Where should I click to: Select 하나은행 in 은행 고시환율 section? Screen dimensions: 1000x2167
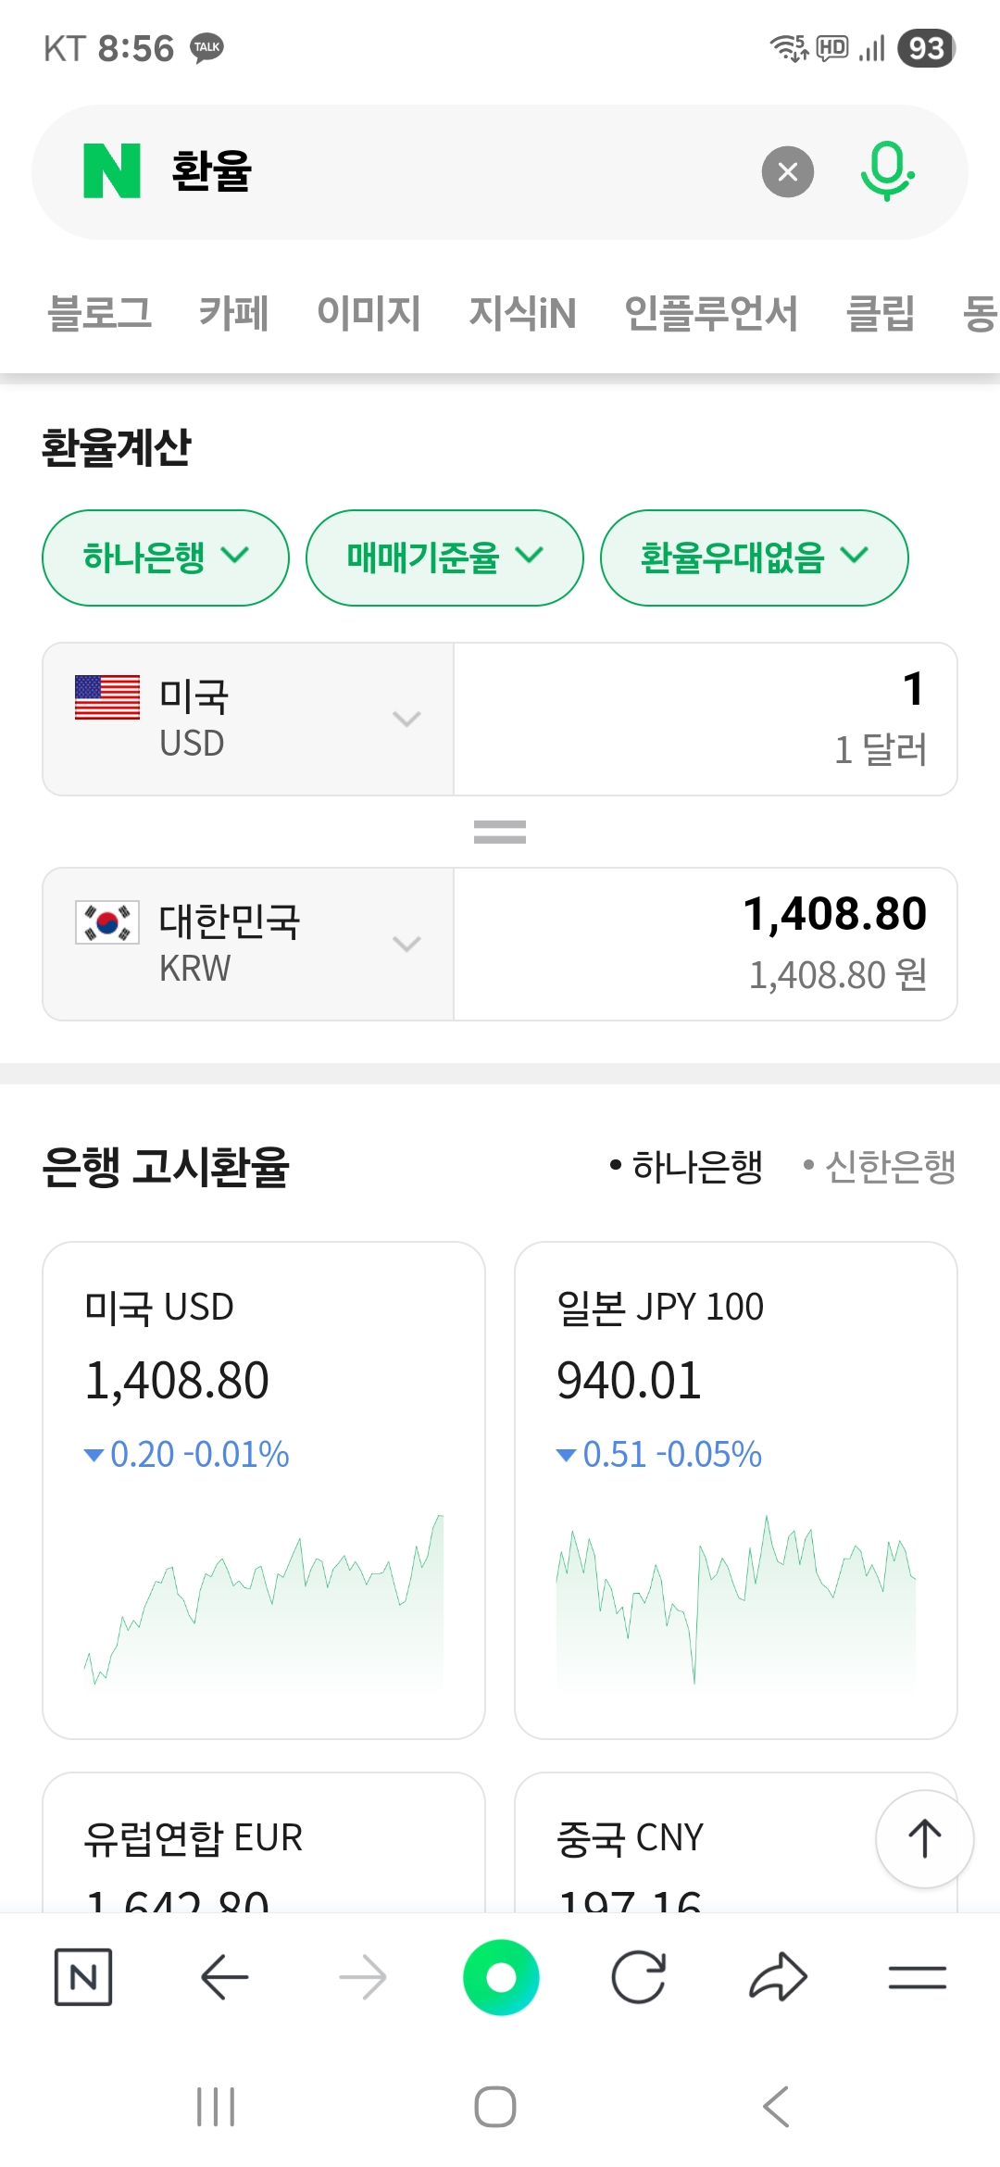(687, 1166)
